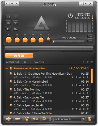Select the Default playlist tab
This screenshot has width=98, height=126.
point(19,56)
